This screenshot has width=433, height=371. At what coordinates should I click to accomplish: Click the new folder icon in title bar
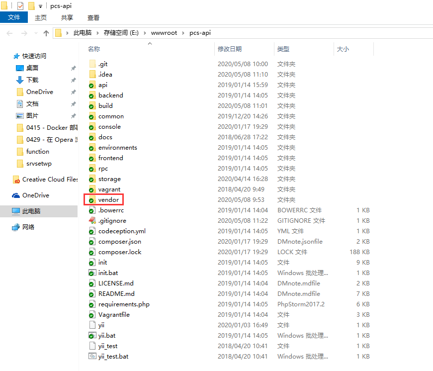click(x=31, y=5)
